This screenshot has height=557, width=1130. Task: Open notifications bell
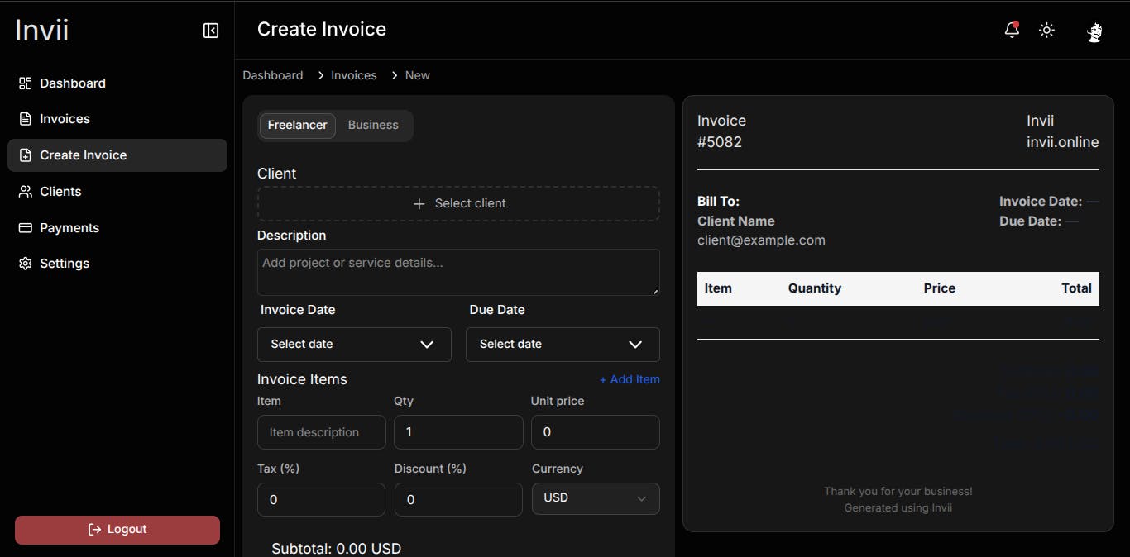[1011, 31]
